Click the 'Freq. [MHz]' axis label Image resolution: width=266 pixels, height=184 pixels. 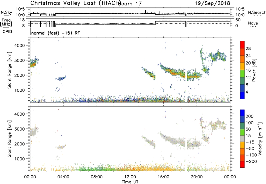click(6, 22)
